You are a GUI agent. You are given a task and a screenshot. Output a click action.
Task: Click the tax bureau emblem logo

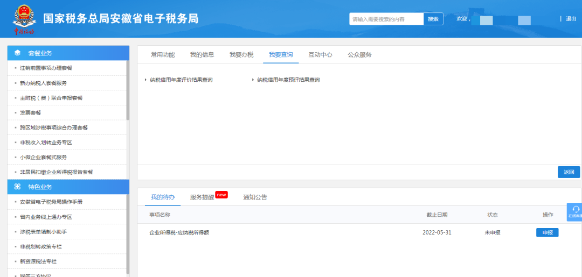(24, 19)
